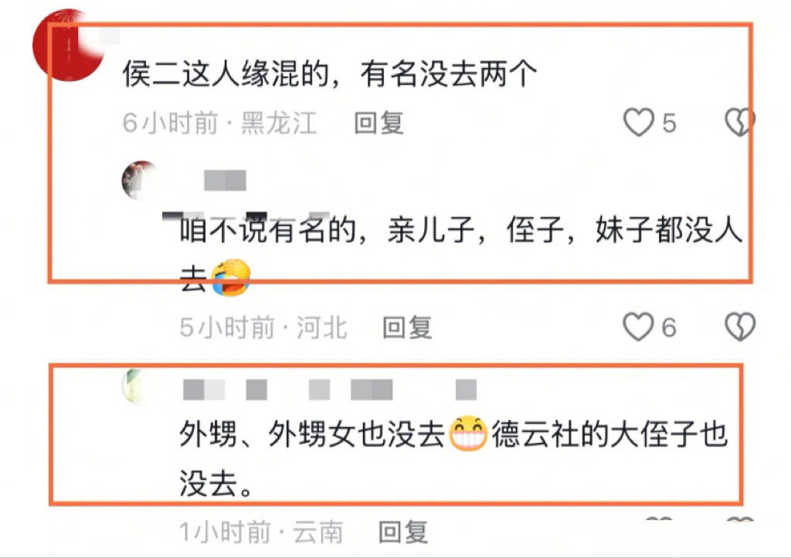
Task: Tap the crying-laughing emoji in 河北 reply
Action: pos(230,278)
